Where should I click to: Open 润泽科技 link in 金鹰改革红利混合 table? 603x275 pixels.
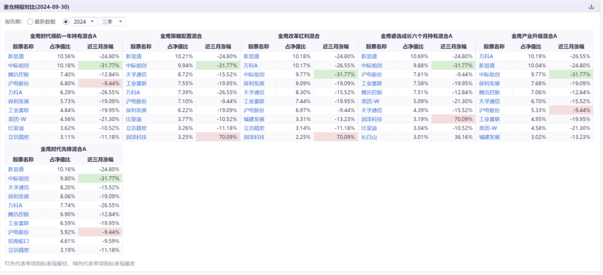(254, 137)
